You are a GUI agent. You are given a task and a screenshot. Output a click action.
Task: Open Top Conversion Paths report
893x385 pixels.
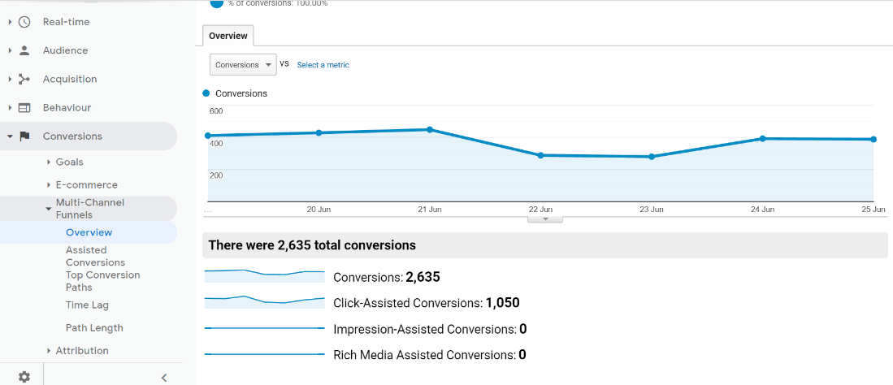[x=102, y=281]
